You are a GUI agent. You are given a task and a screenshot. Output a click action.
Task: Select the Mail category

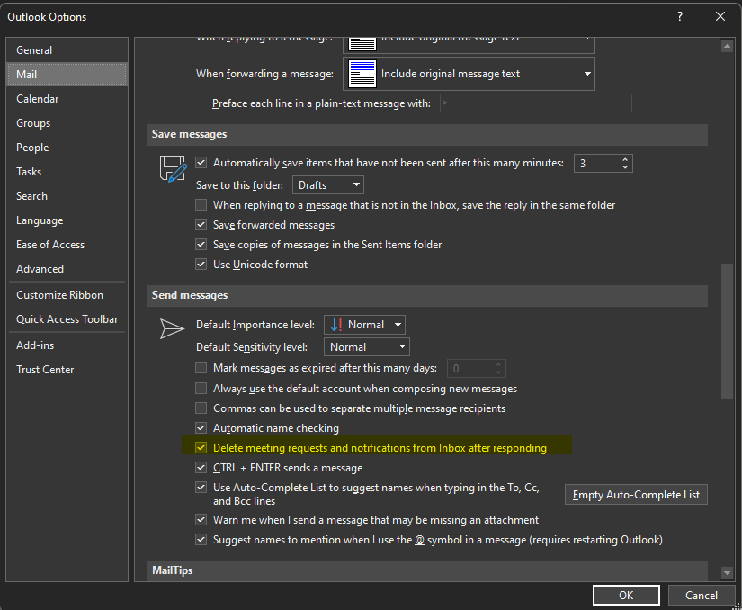point(67,75)
